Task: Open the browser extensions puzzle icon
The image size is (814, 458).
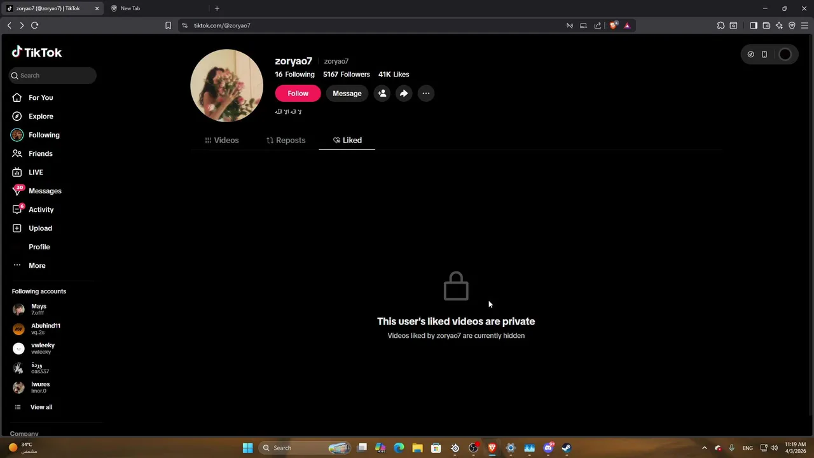Action: (721, 25)
